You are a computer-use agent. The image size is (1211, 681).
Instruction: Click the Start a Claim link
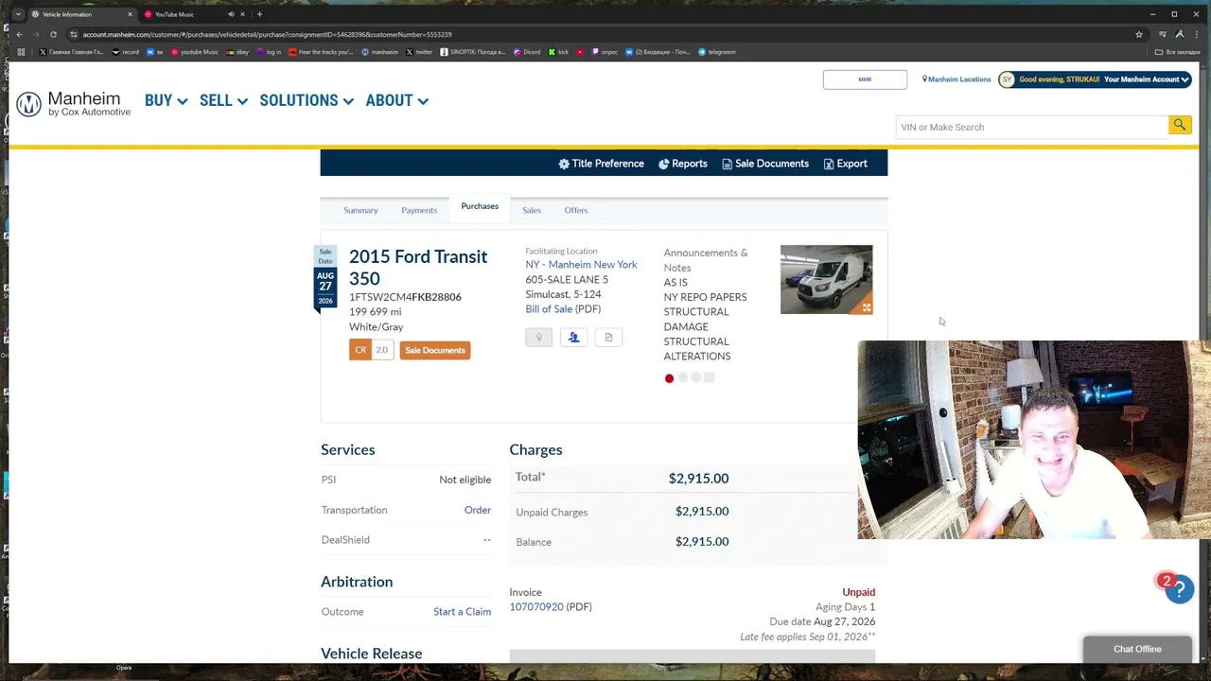coord(462,612)
